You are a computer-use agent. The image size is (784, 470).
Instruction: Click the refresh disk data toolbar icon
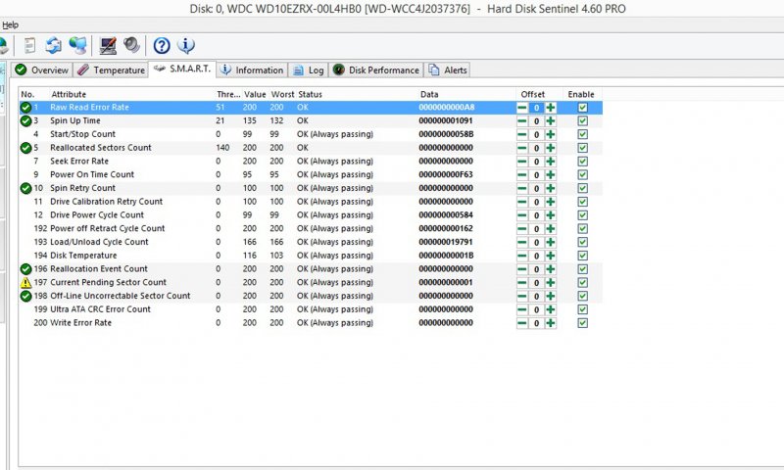coord(54,45)
